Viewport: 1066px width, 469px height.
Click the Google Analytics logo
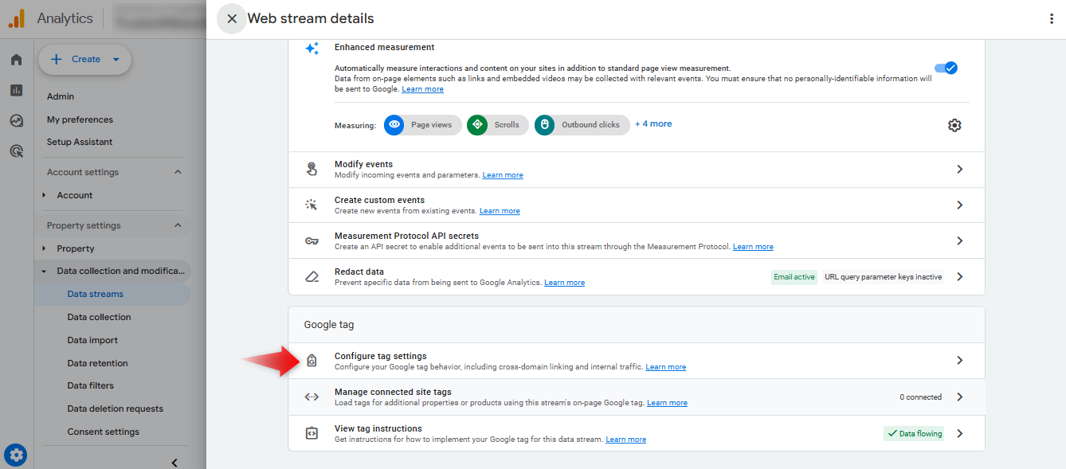pos(17,18)
